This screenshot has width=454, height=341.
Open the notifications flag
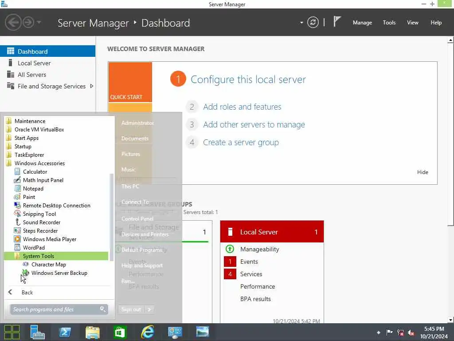pyautogui.click(x=337, y=22)
